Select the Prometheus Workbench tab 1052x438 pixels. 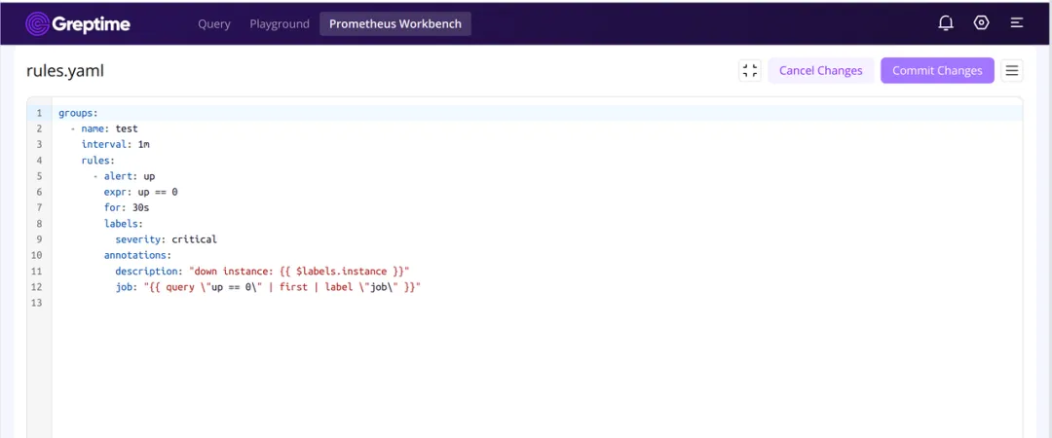pyautogui.click(x=395, y=24)
